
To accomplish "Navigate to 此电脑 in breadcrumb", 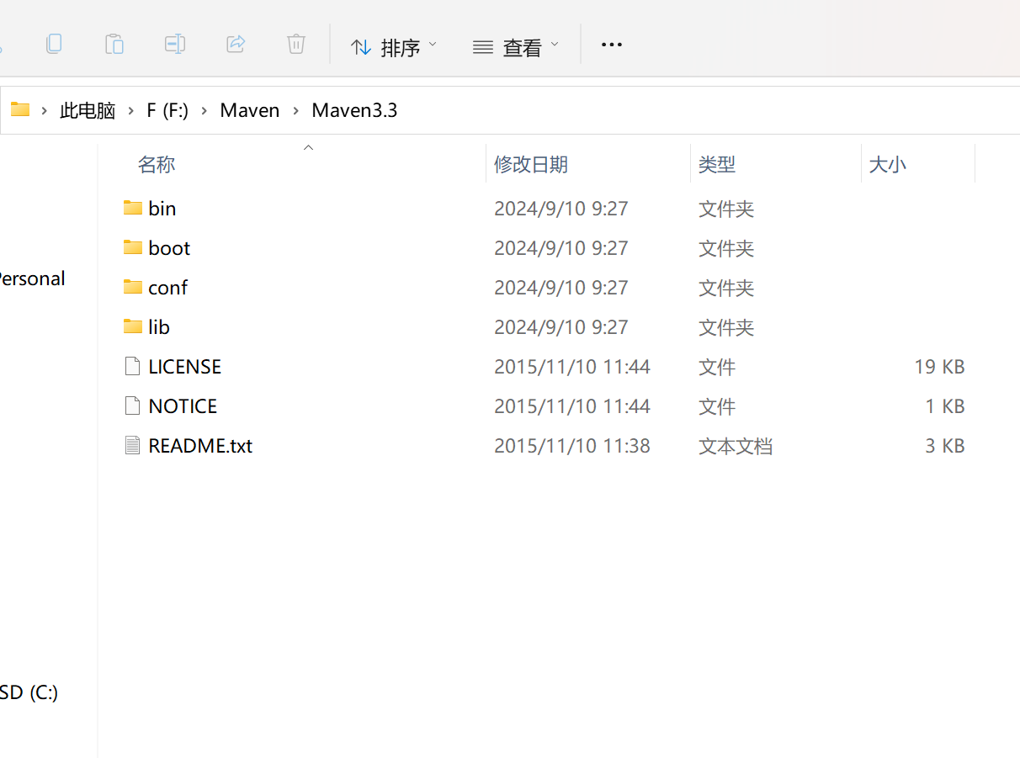I will [x=88, y=110].
